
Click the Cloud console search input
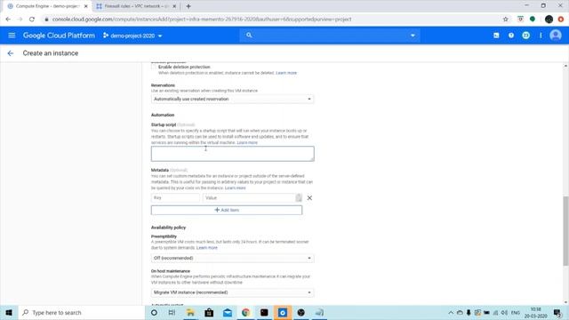click(x=330, y=36)
